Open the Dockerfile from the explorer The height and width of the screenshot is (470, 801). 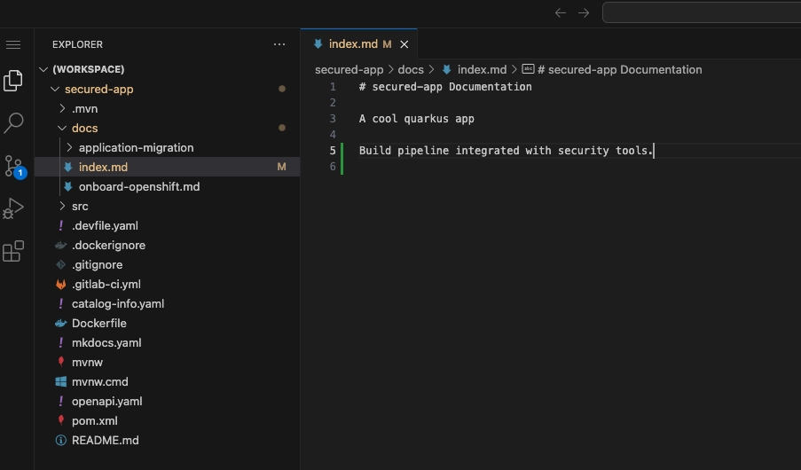click(98, 323)
